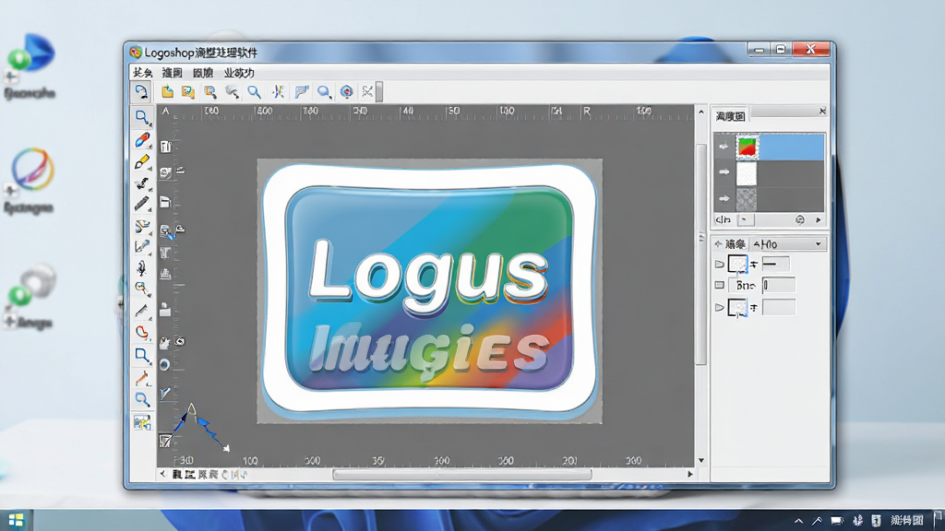The height and width of the screenshot is (531, 945).
Task: Choose the yellow pencil tool in toolbox
Action: (141, 162)
